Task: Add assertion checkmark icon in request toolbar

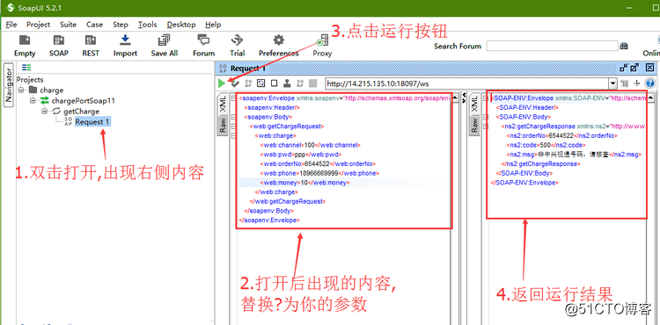Action: 235,83
